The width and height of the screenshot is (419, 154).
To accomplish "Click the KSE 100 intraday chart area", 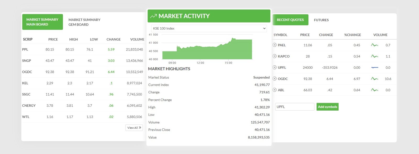I will click(x=207, y=50).
